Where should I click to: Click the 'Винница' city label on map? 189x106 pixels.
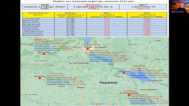coord(40,76)
